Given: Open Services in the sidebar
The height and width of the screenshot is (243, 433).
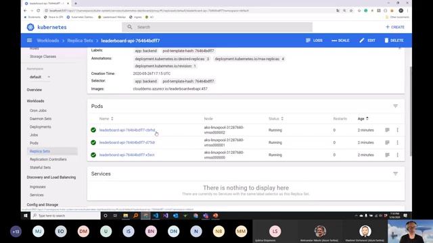Looking at the screenshot, I should click(37, 195).
